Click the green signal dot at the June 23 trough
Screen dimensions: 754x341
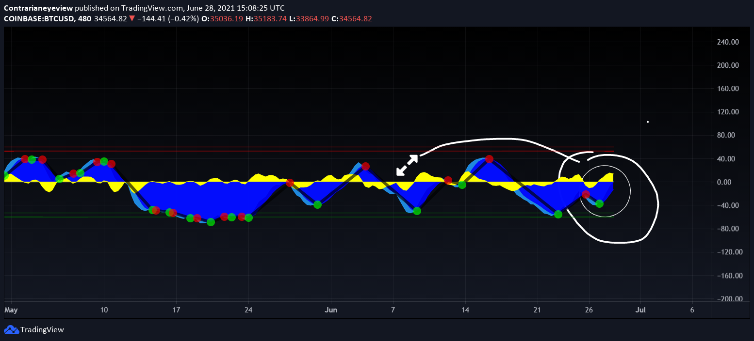point(558,214)
